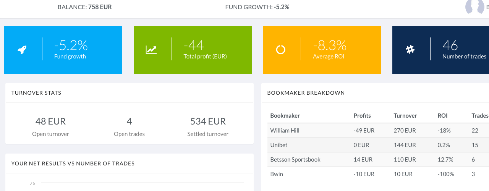The height and width of the screenshot is (191, 489).
Task: Sort table by Trades column header
Action: pyautogui.click(x=480, y=116)
